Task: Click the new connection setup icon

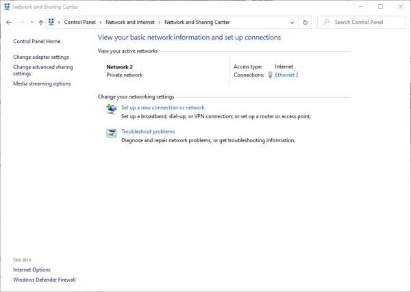Action: click(112, 109)
